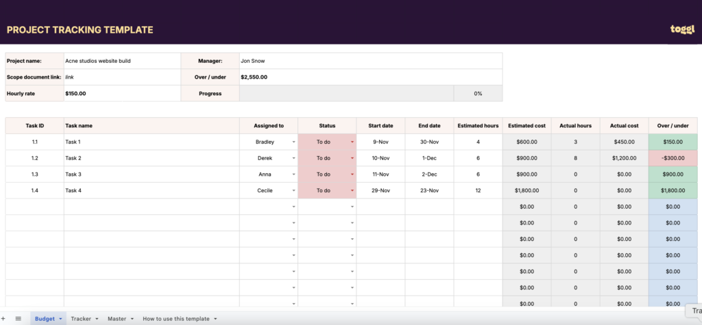The height and width of the screenshot is (325, 702).
Task: Select actual cost cell $450.00
Action: pyautogui.click(x=624, y=142)
